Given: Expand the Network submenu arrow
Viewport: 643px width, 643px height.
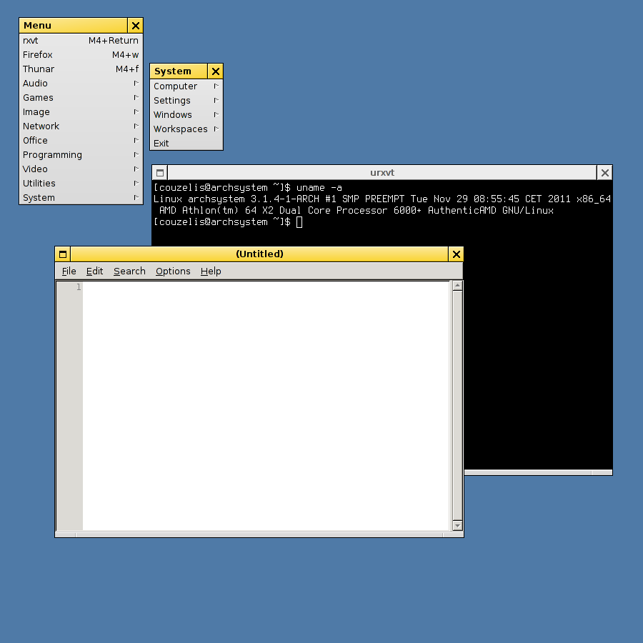Looking at the screenshot, I should pyautogui.click(x=136, y=126).
